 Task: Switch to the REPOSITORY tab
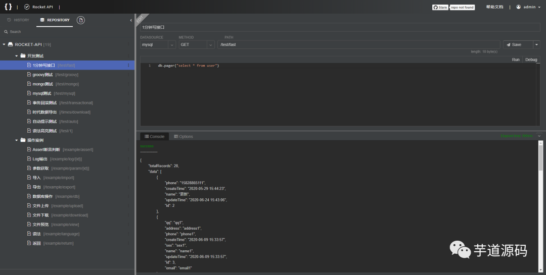pos(55,20)
